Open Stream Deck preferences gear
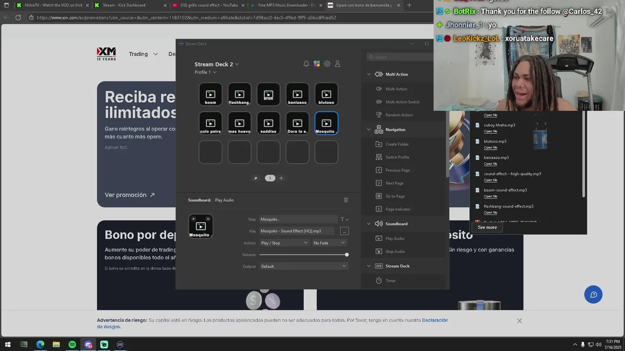Viewport: 625px width, 351px height. 327,64
